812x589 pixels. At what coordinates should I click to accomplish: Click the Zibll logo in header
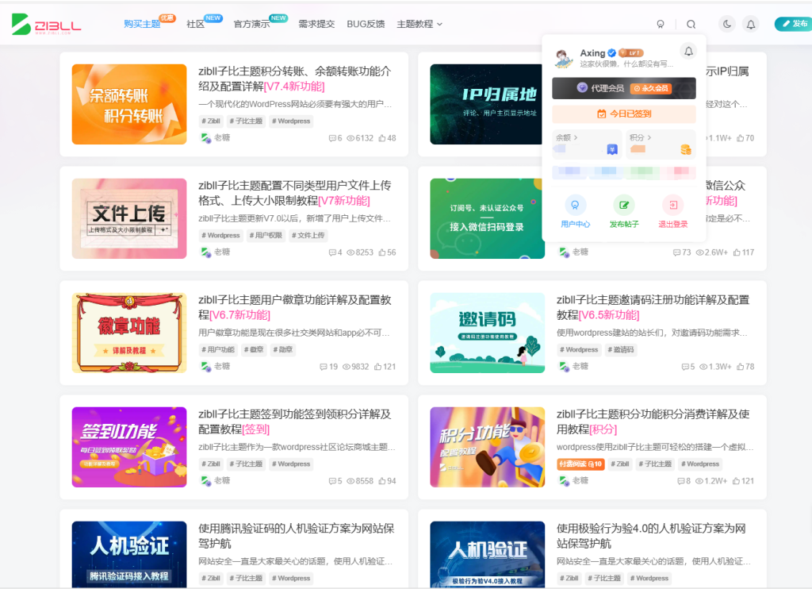coord(47,24)
